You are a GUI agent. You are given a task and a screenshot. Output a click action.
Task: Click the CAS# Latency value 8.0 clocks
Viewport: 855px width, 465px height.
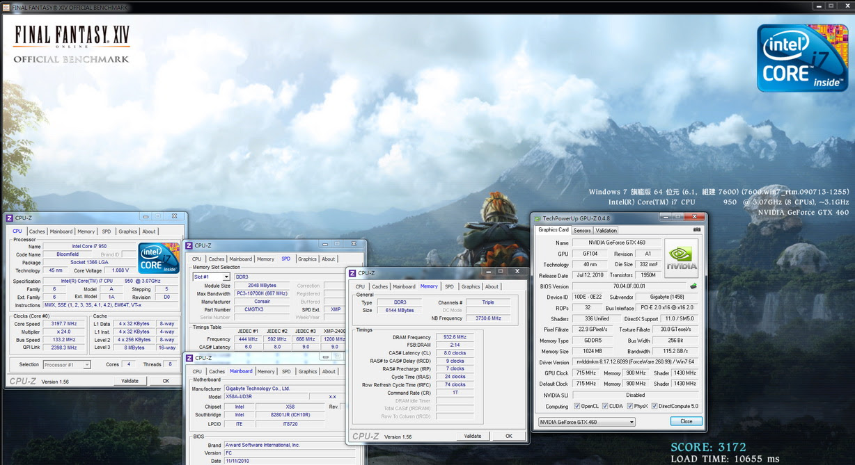click(x=455, y=353)
